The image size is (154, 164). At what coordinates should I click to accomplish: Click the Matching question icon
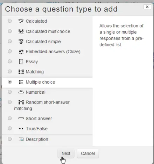tap(21, 72)
